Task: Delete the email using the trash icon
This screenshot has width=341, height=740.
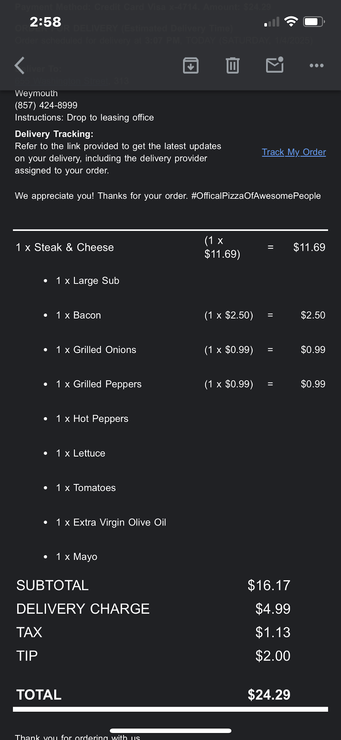Action: click(x=233, y=66)
